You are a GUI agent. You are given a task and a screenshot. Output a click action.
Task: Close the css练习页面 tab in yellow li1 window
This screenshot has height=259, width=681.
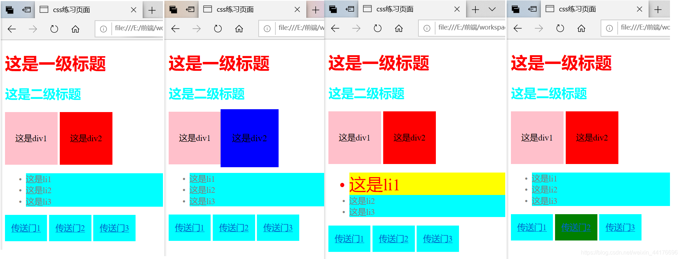(457, 9)
